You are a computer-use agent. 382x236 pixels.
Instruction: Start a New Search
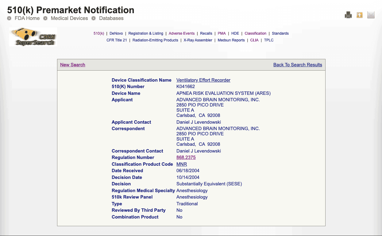click(73, 65)
